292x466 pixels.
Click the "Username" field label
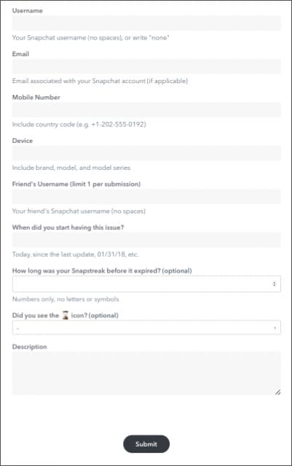pos(27,10)
